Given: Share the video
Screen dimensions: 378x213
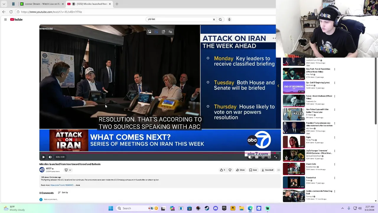Looking at the screenshot, I should (x=240, y=170).
